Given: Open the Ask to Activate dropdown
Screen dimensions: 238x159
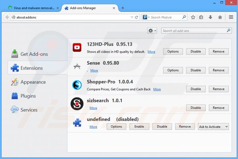Looking at the screenshot, I should click(x=213, y=126).
